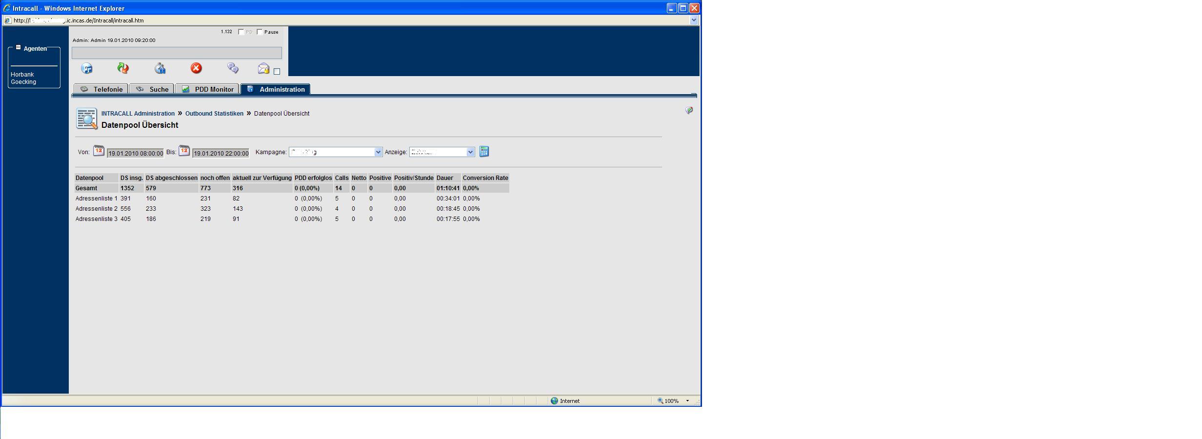Click the Internet Explorer logo in title bar
Image resolution: width=1202 pixels, height=439 pixels.
point(7,8)
